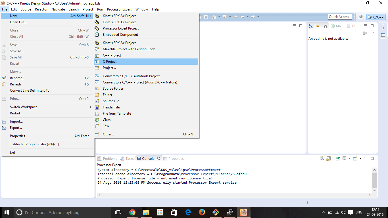388x218 pixels.
Task: Click the Task View taskbar button
Action: click(118, 212)
